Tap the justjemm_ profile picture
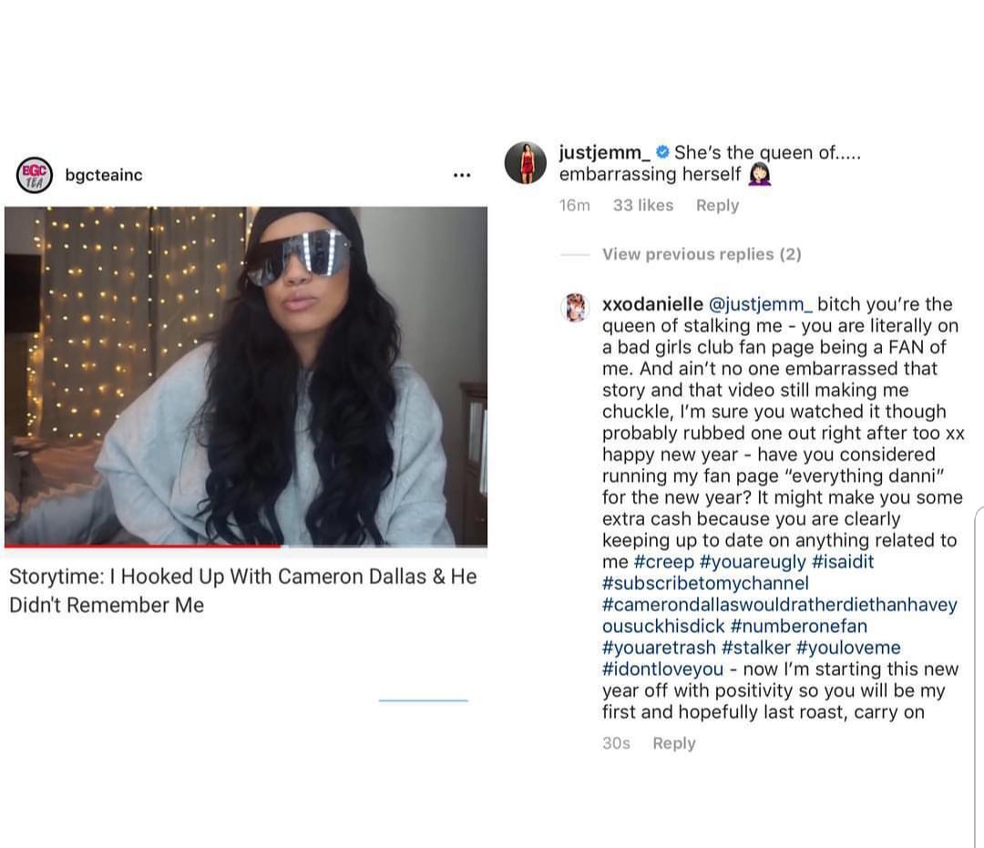 coord(526,163)
